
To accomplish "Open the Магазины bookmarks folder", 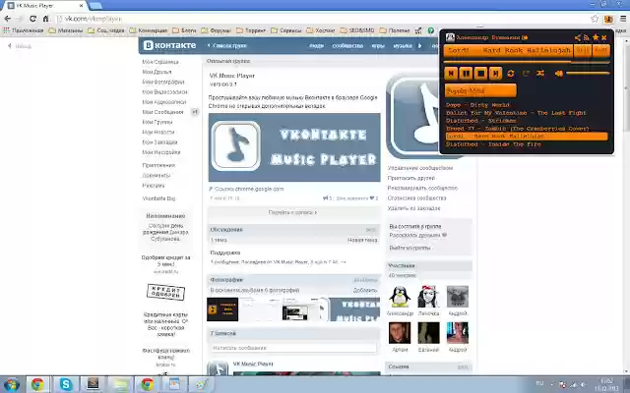I will pyautogui.click(x=66, y=30).
